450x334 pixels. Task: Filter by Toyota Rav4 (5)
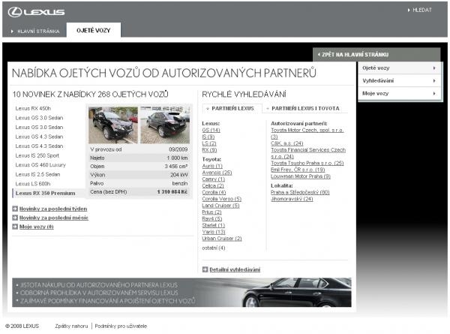[211, 219]
